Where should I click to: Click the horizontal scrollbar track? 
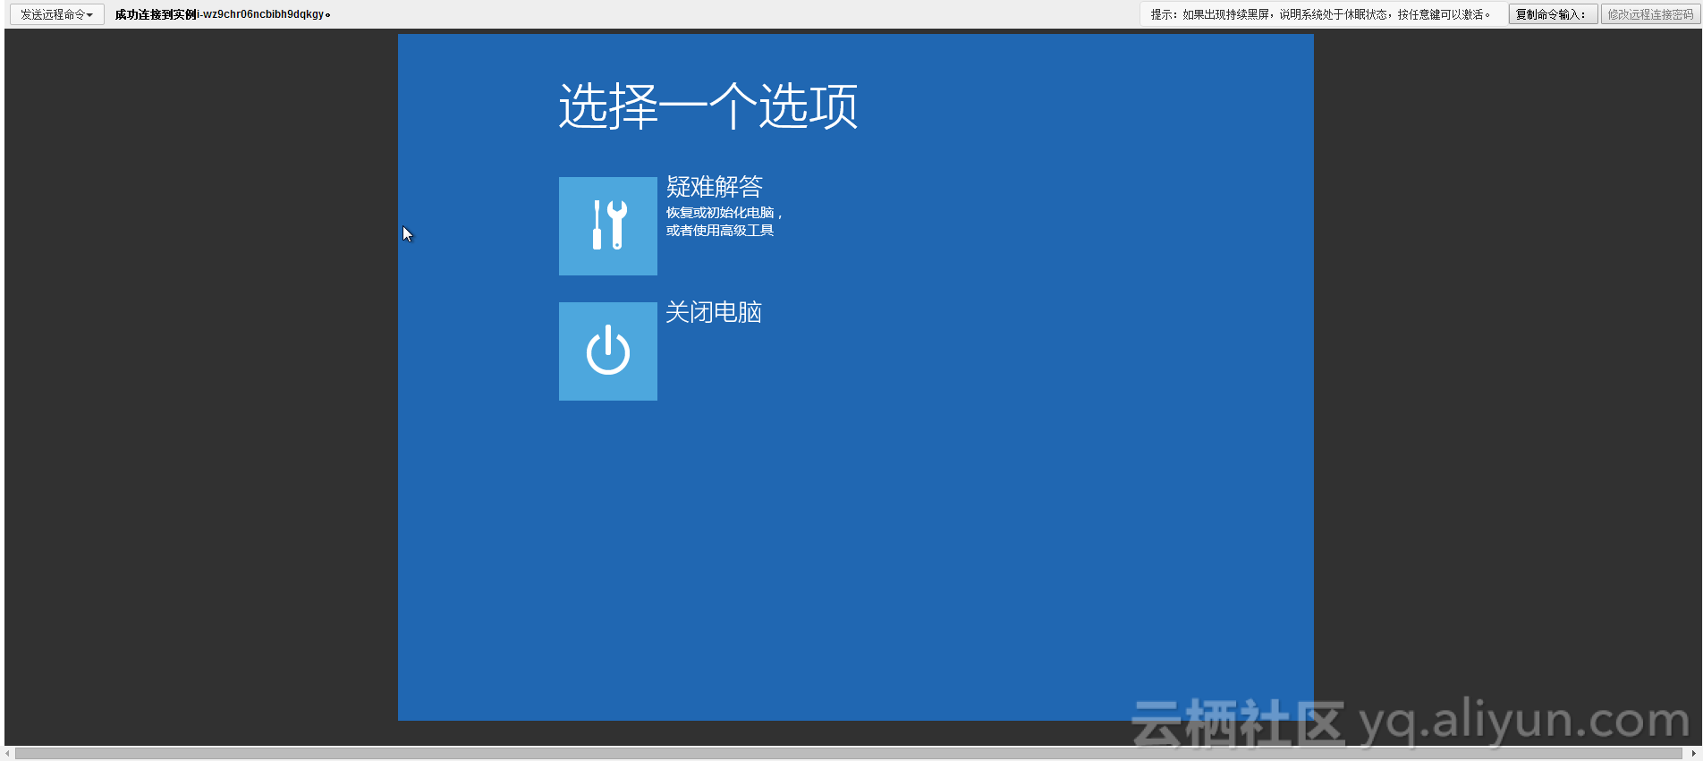[x=850, y=754]
